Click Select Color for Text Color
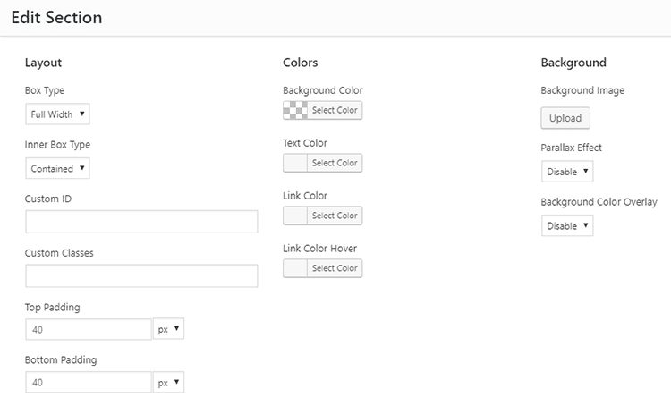671x406 pixels. (x=335, y=163)
